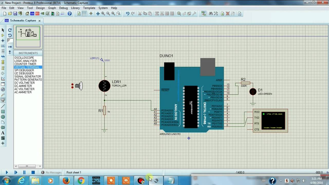This screenshot has width=329, height=185.
Task: Open the File menu
Action: pos(4,8)
